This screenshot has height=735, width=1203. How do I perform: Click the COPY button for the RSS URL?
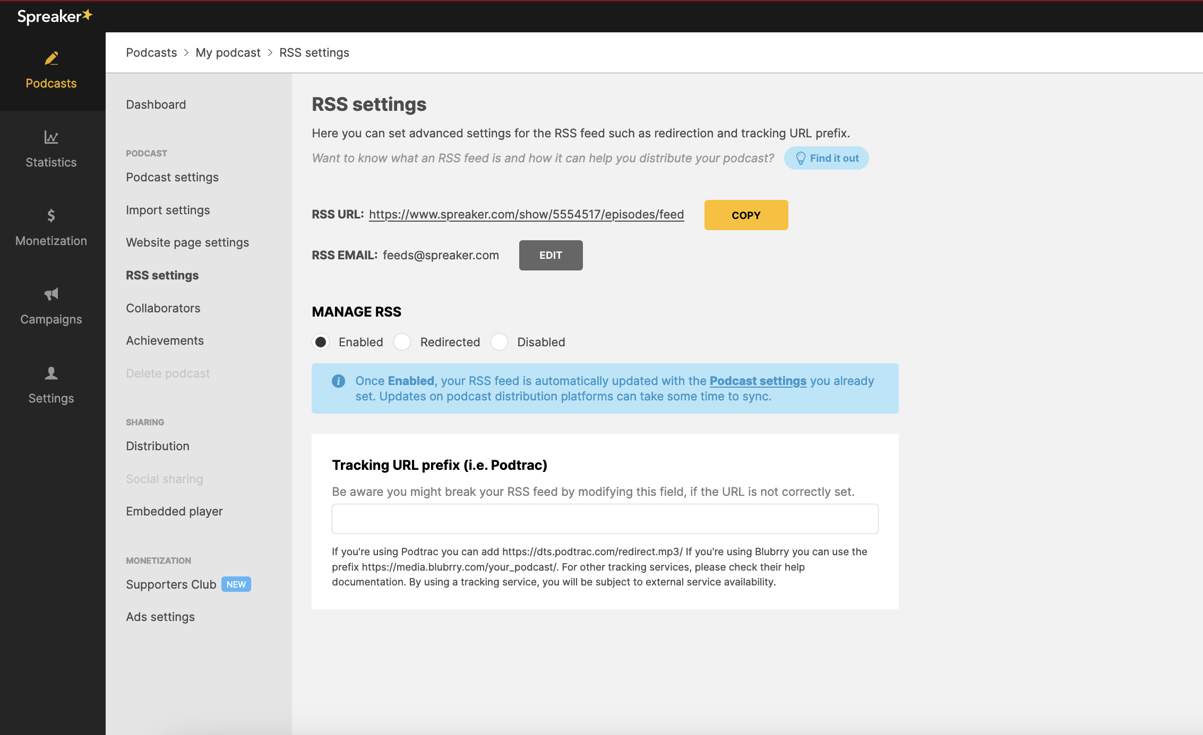click(x=746, y=215)
